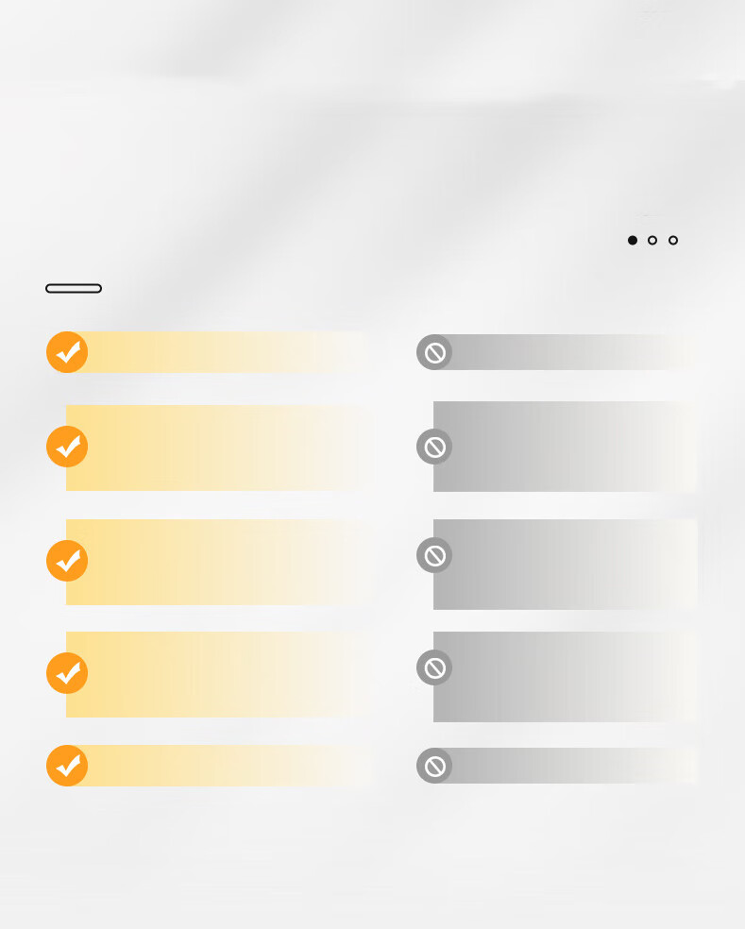The height and width of the screenshot is (929, 745).
Task: Select the last hollow pagination dot
Action: tap(673, 240)
